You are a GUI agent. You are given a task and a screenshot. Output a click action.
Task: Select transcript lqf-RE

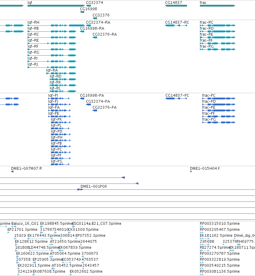coord(52,43)
